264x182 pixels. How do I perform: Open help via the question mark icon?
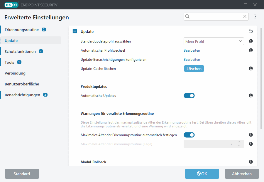(255, 17)
